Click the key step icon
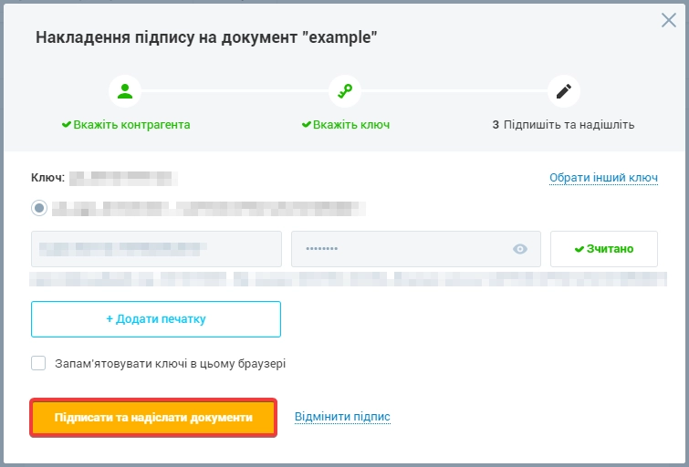Screen dimensions: 689x467 coord(345,91)
